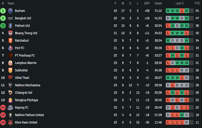Screen dimensions: 202x128
Task: Select Uthai Thani's first green W badge
Action: [168, 78]
